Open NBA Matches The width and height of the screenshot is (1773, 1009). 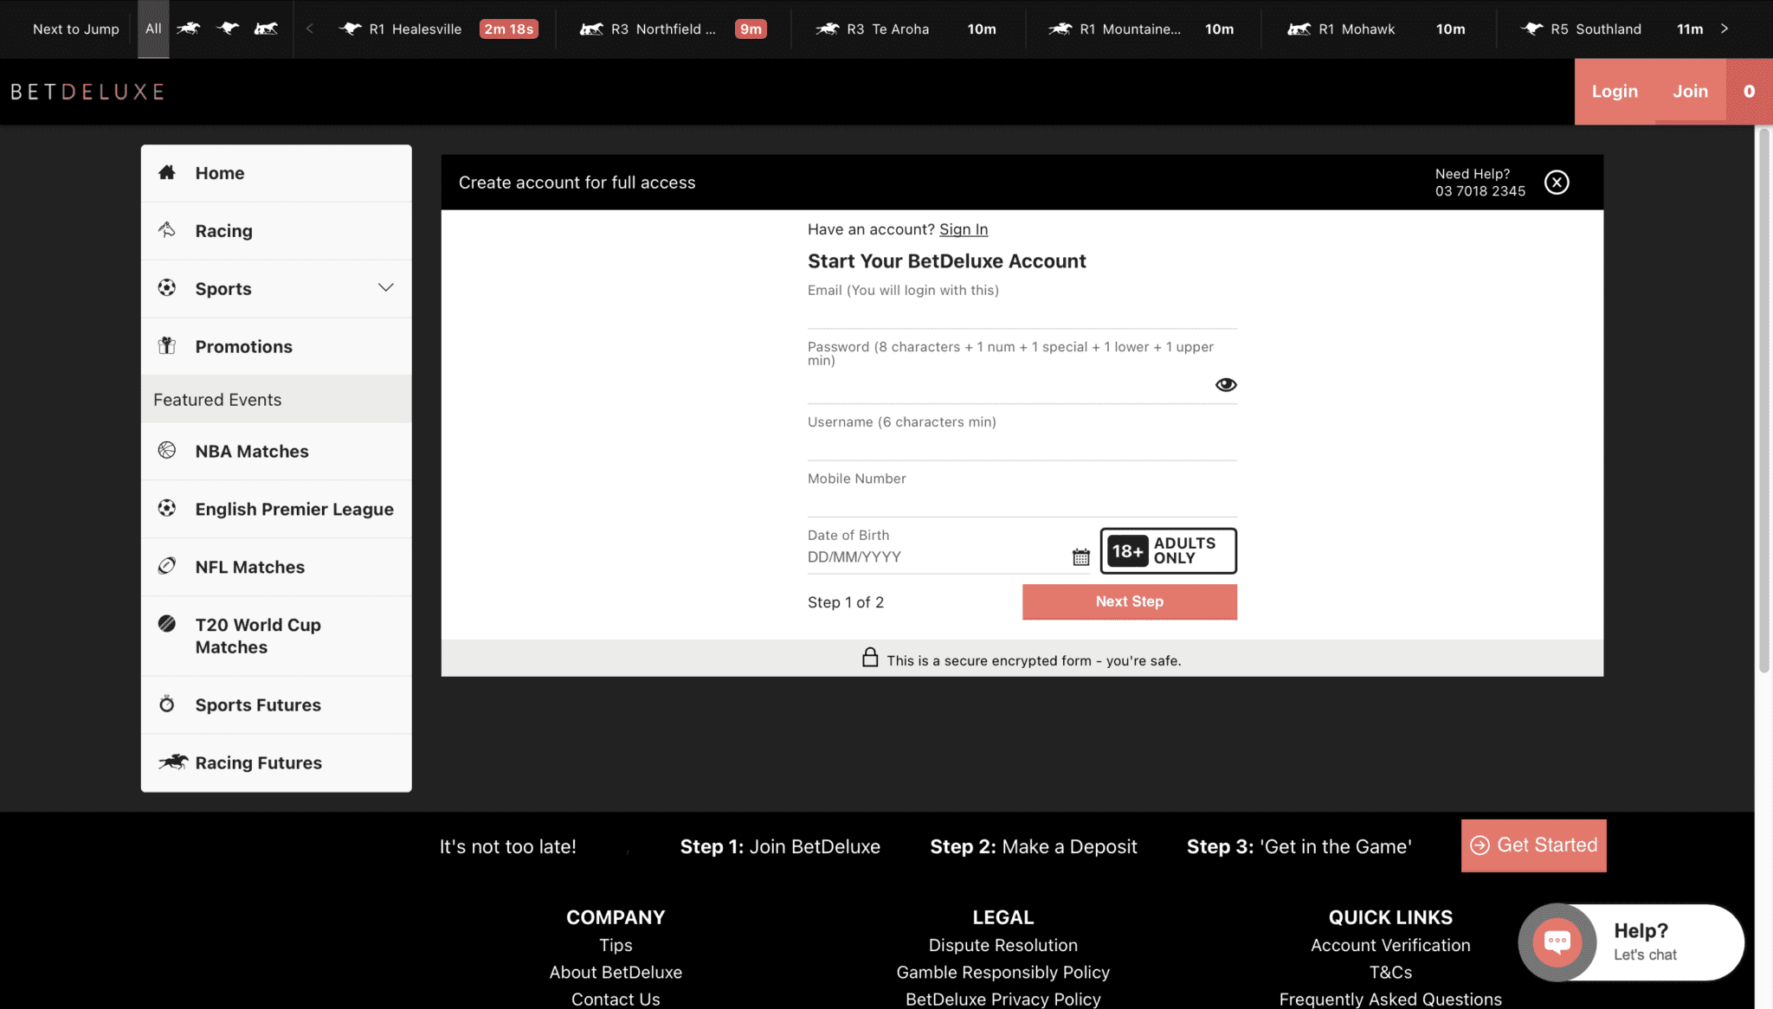click(x=276, y=452)
